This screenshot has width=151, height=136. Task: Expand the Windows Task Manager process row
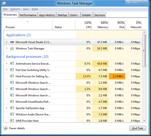point(7,48)
